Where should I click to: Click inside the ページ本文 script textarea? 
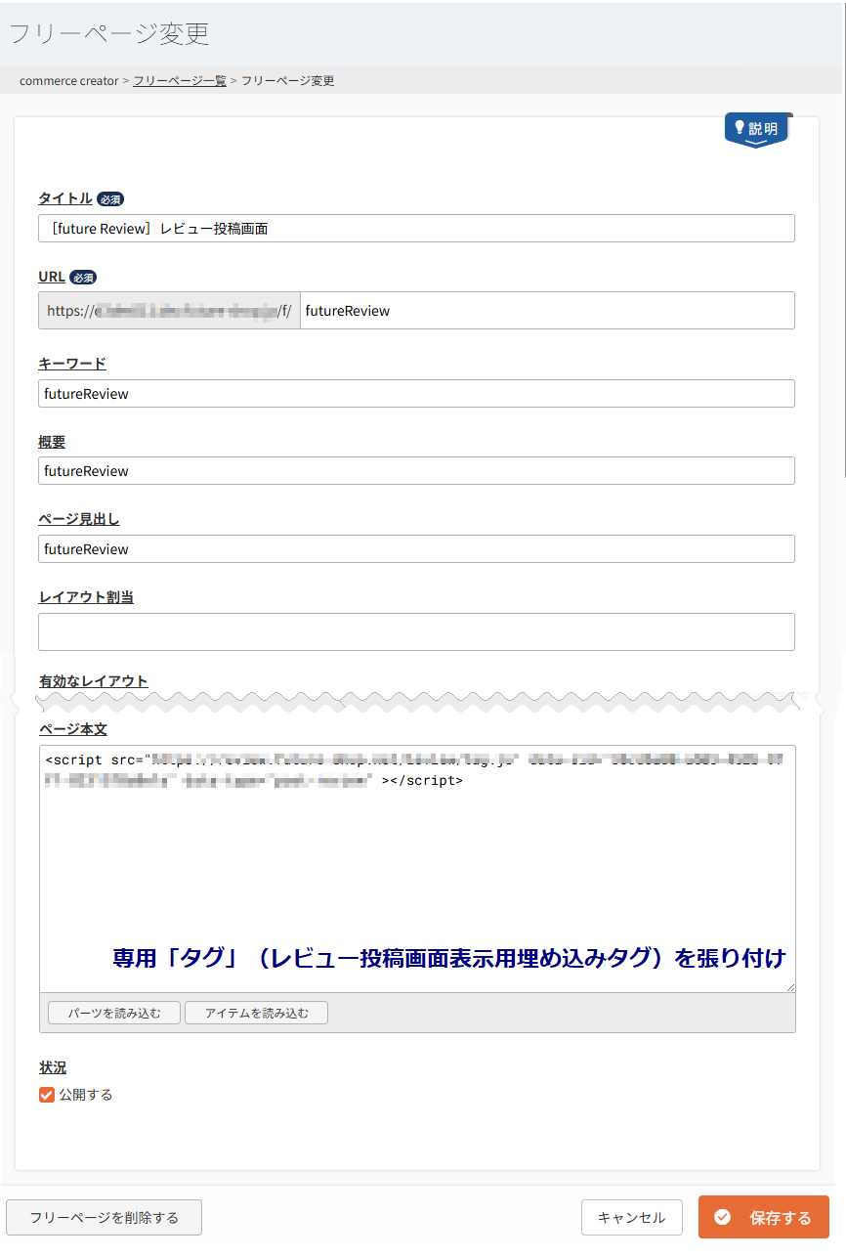point(416,860)
